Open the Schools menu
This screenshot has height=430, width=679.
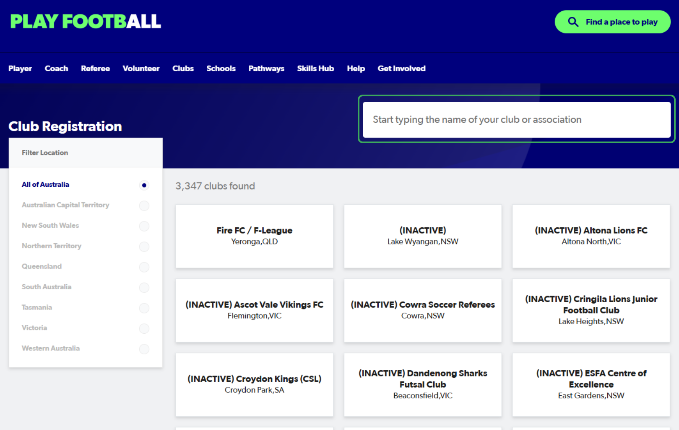(x=221, y=68)
